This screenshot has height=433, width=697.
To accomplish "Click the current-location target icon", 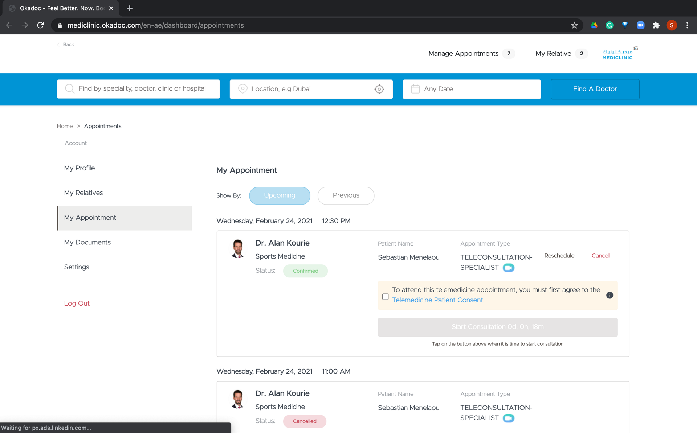I will click(x=379, y=89).
